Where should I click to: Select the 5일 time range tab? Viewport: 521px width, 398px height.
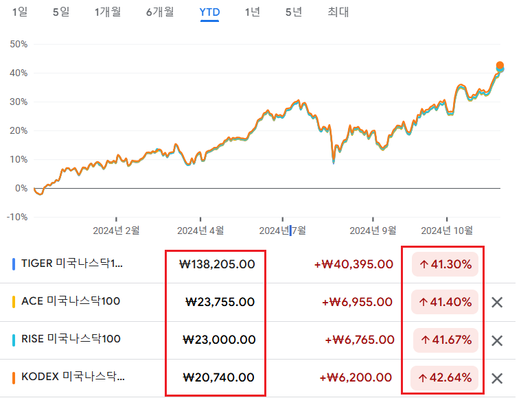click(x=61, y=12)
